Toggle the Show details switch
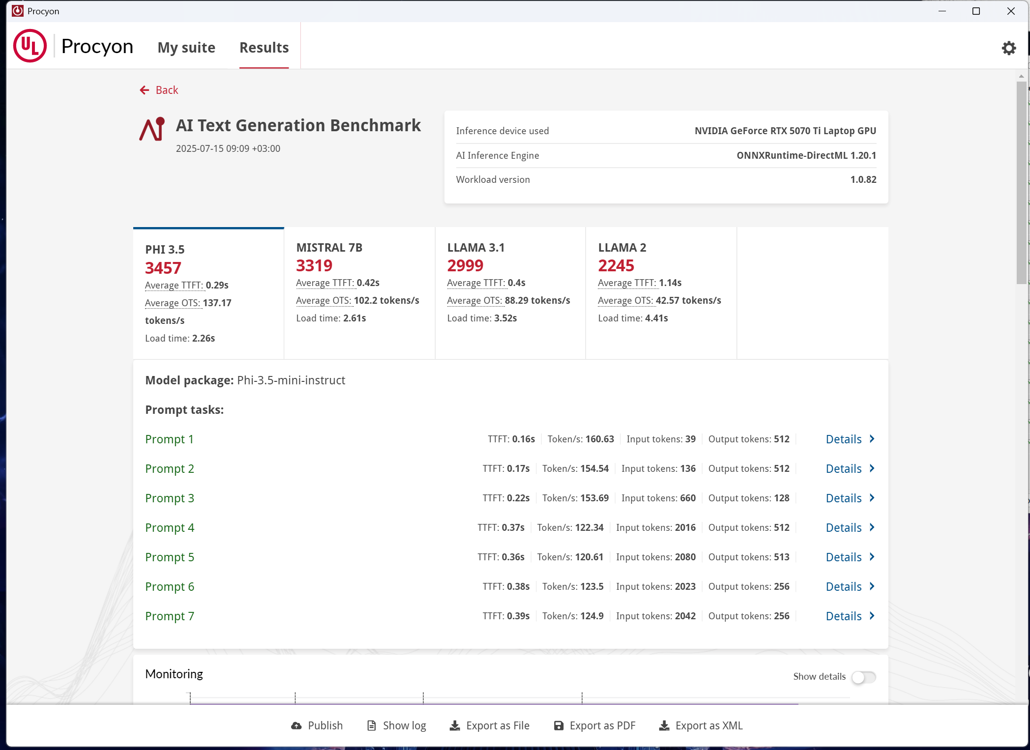 [863, 677]
